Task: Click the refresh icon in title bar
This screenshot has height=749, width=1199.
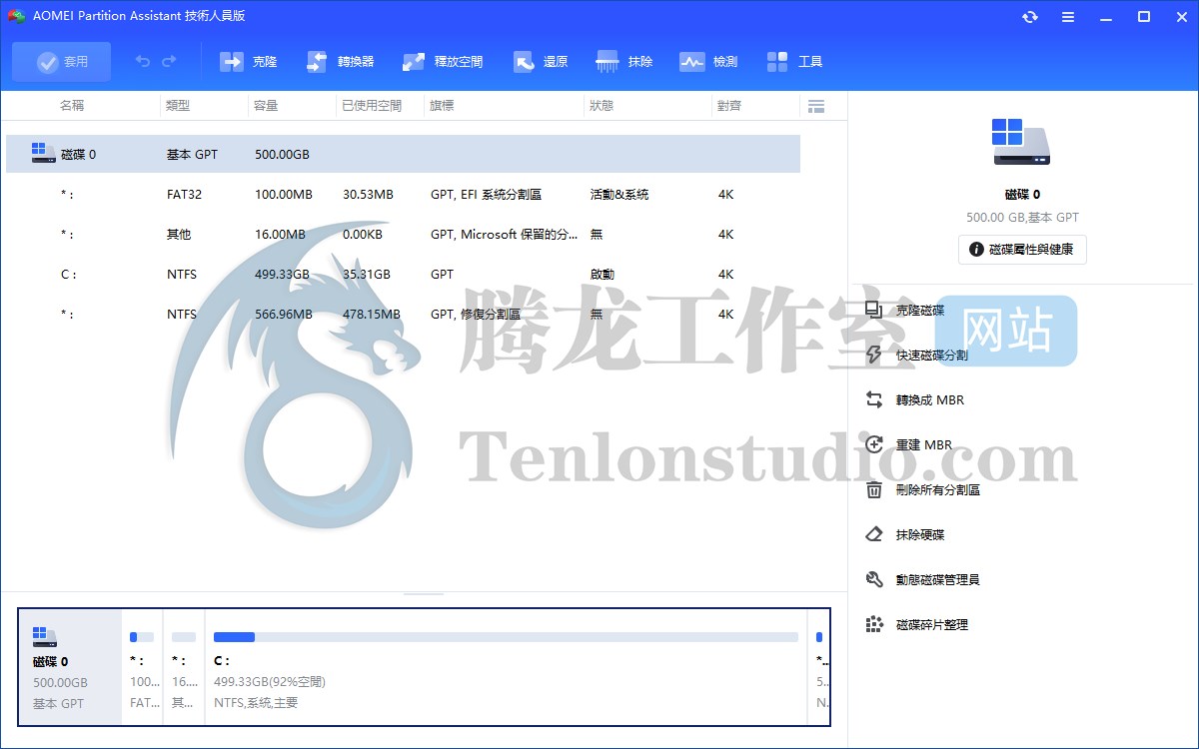Action: (1030, 17)
